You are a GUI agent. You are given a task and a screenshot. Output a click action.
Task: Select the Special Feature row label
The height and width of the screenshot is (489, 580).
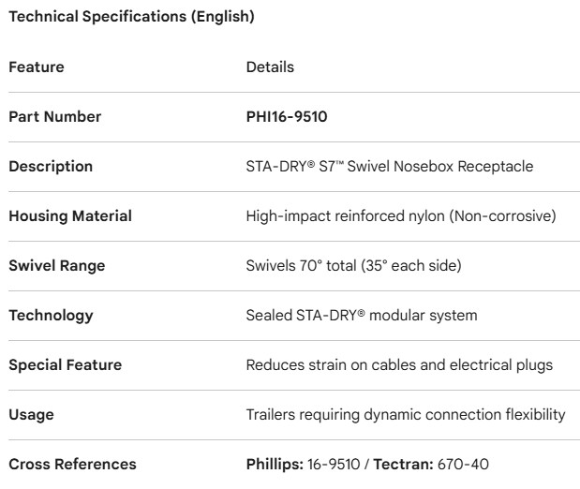[65, 365]
